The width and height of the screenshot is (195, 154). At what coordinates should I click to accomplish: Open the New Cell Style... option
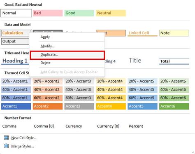point(24,138)
